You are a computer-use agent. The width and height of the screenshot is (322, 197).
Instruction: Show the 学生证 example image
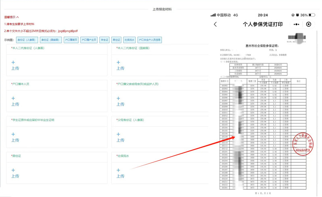[x=105, y=40]
